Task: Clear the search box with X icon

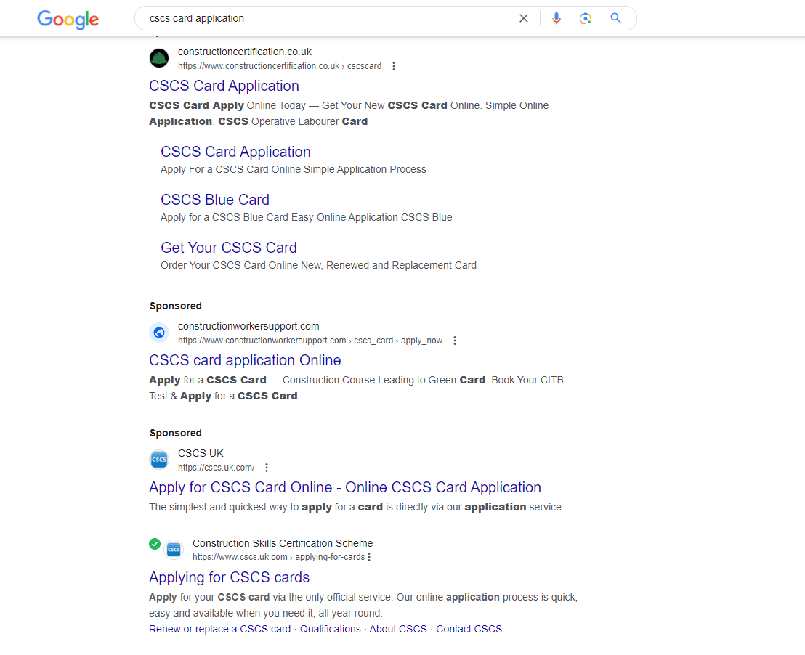Action: 523,18
